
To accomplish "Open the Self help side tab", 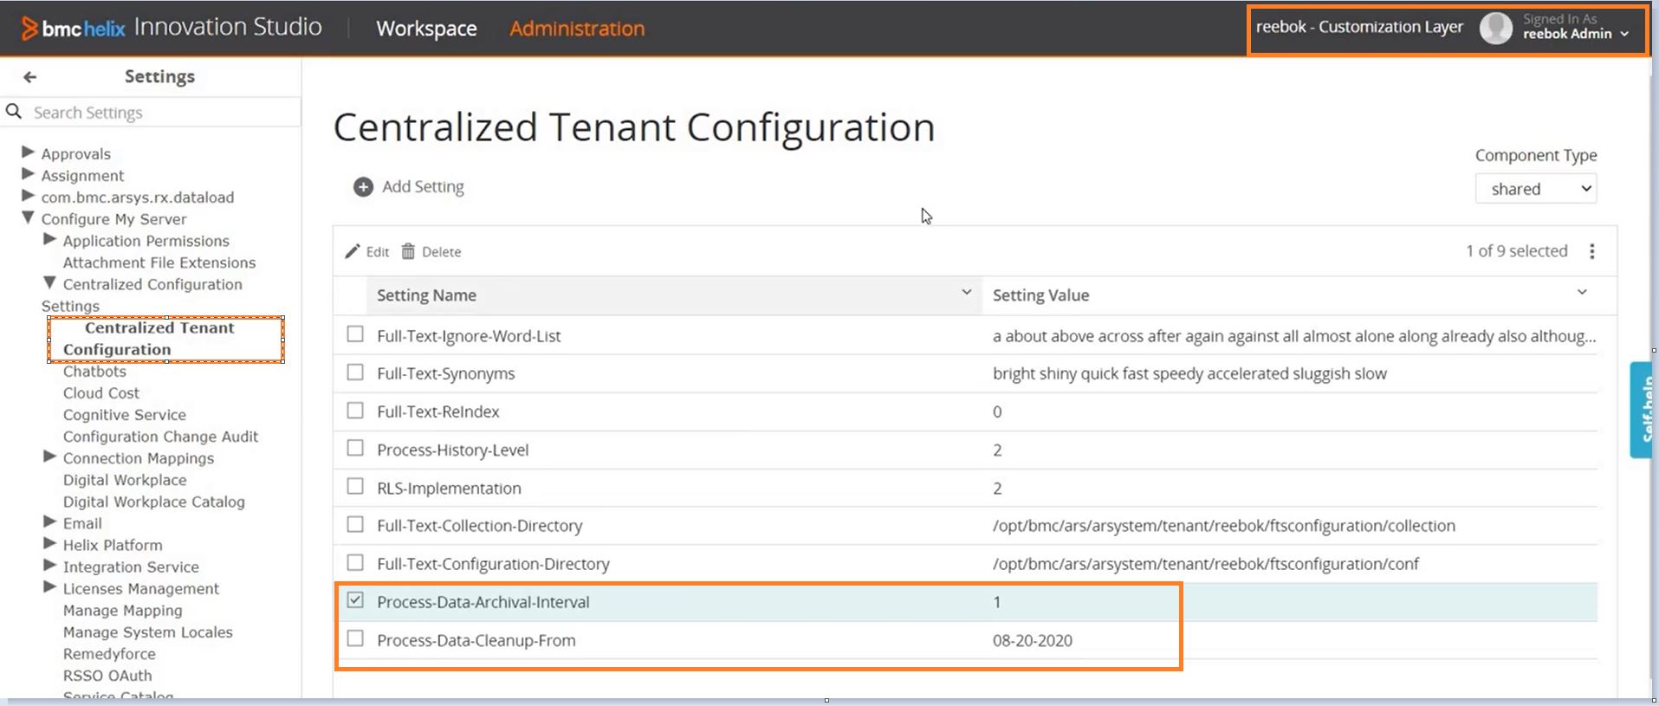I will point(1643,410).
